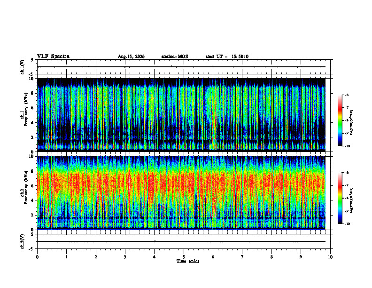Click time-axis tick label '2'
372x288 pixels.
[x=96, y=257]
